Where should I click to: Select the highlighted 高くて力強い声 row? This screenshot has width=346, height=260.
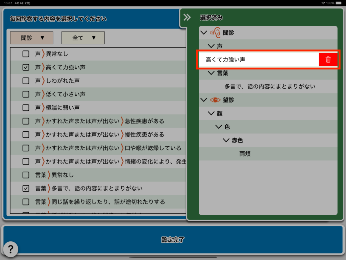257,60
